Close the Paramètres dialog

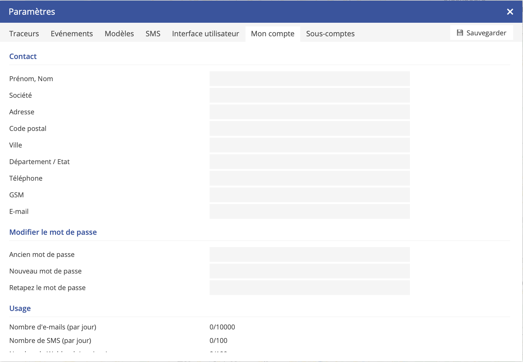(x=510, y=12)
